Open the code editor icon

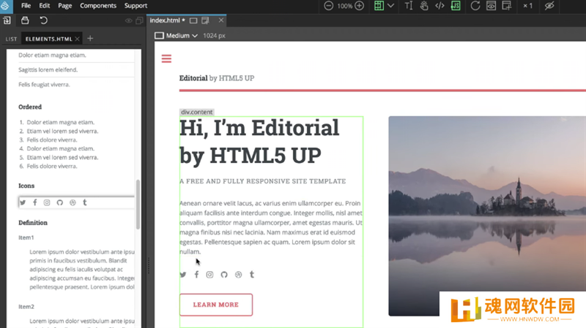point(439,6)
